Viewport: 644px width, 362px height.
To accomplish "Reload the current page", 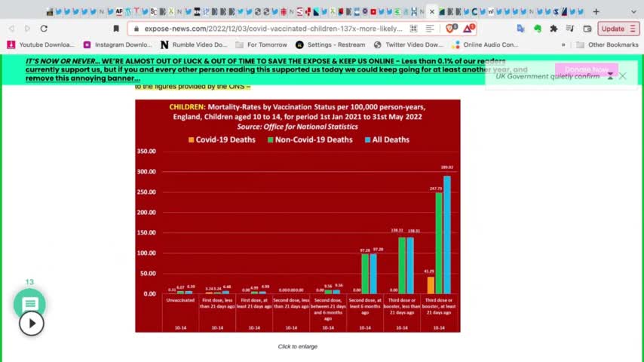I will coord(44,29).
